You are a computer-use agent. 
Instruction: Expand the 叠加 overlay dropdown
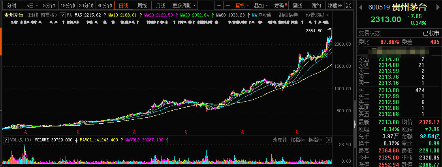point(260,6)
